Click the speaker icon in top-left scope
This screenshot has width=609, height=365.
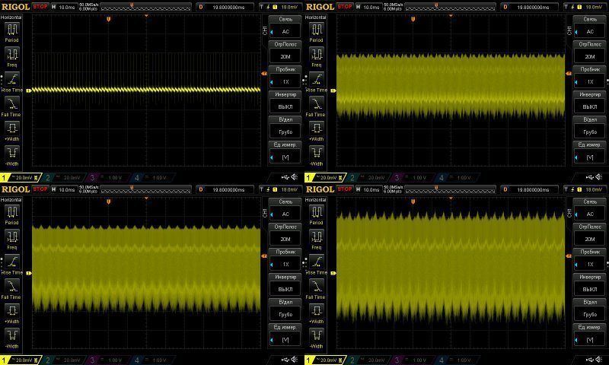click(295, 177)
